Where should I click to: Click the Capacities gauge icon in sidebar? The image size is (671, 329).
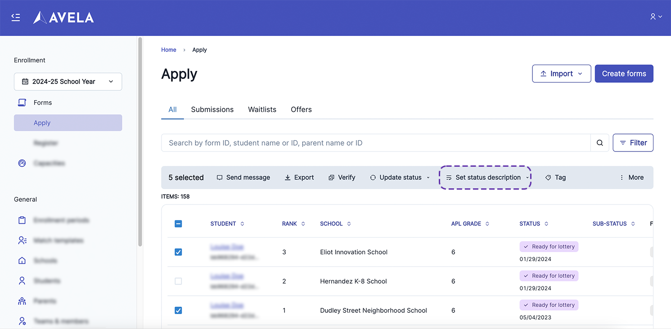(22, 163)
